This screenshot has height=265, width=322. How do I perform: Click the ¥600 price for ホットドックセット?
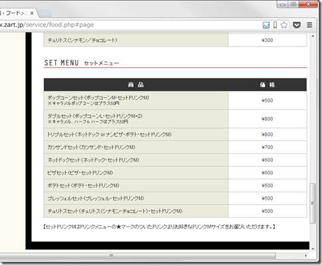(267, 160)
